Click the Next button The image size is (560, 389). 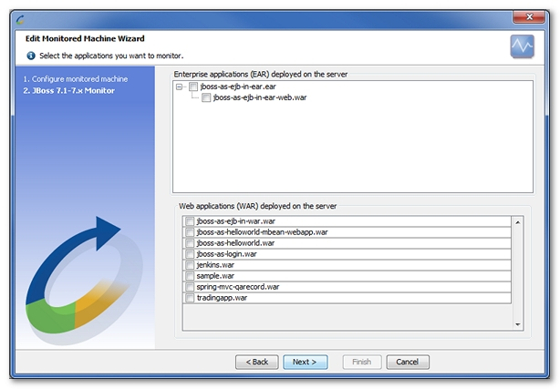(x=305, y=362)
